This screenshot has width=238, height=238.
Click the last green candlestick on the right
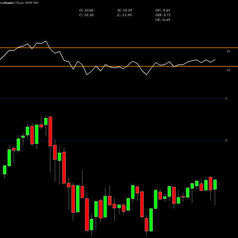215,185
